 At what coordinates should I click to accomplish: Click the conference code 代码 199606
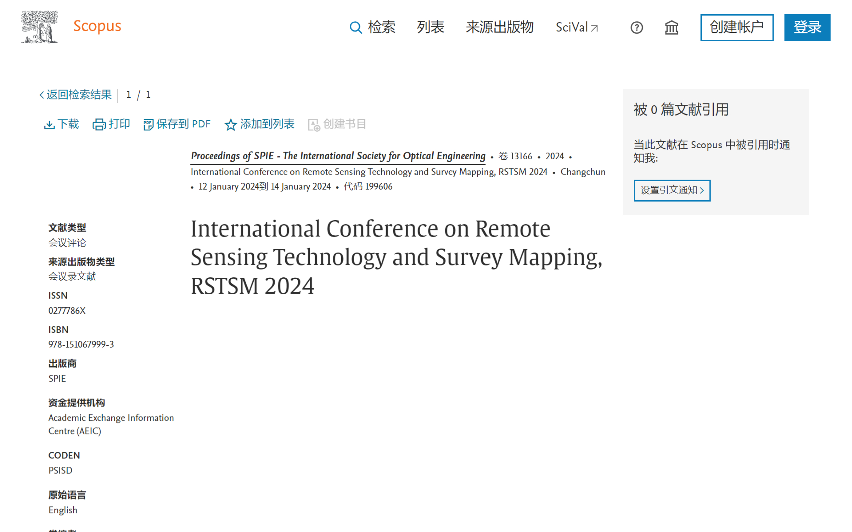pos(368,186)
